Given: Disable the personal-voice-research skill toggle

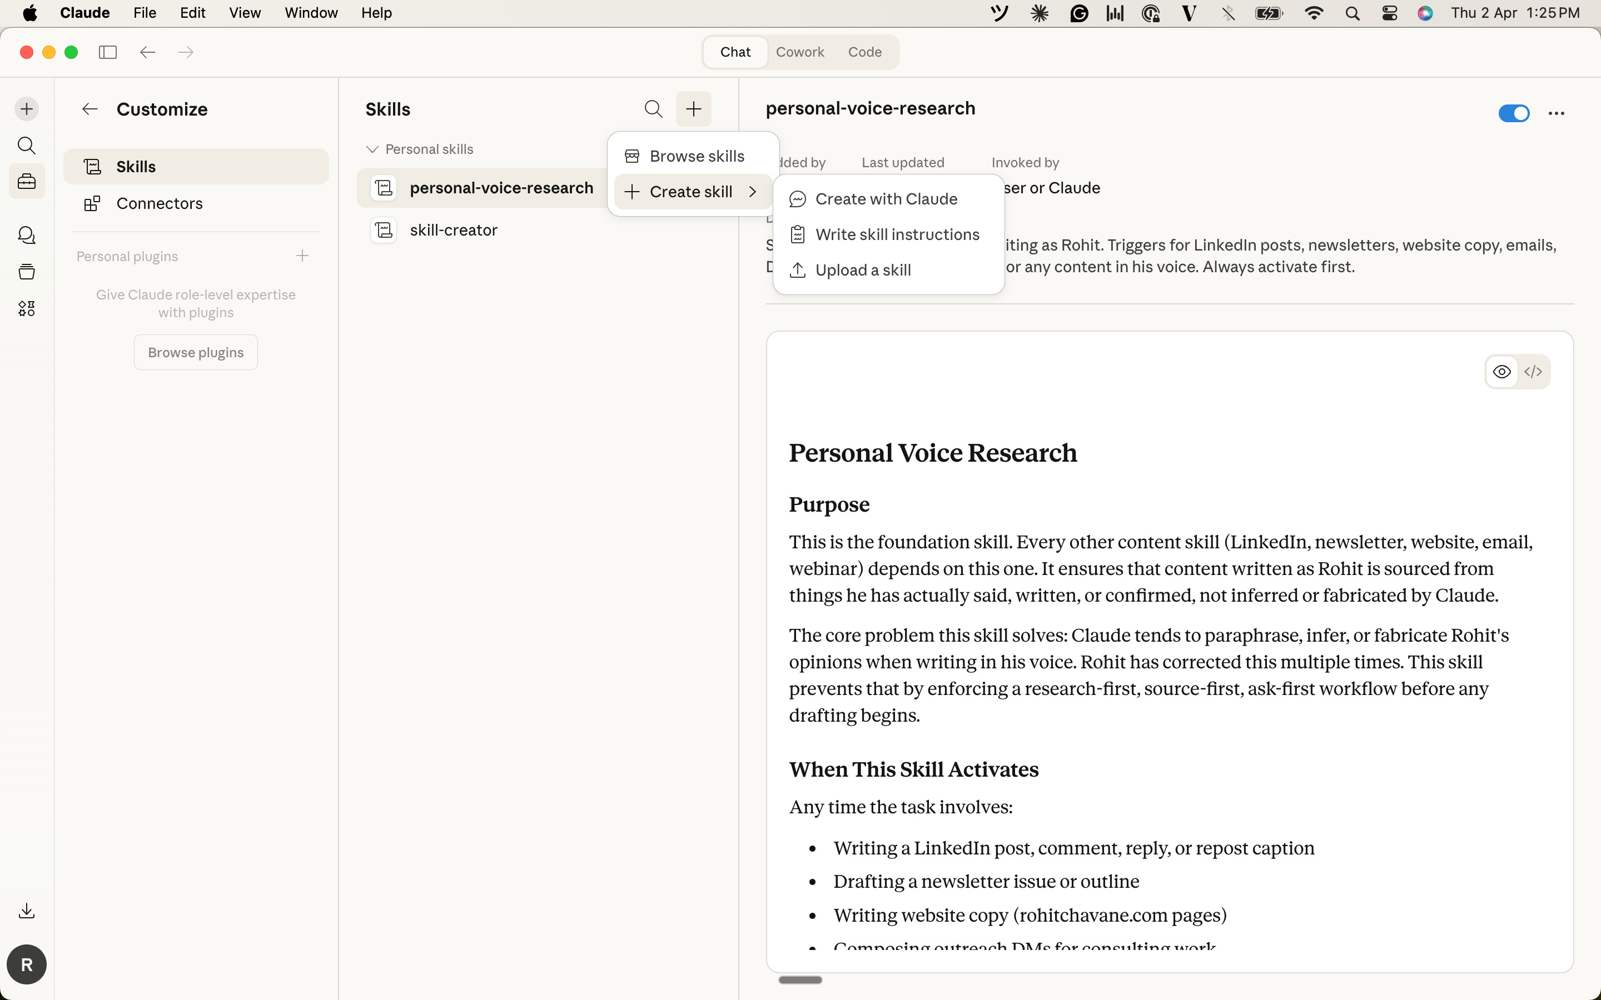Looking at the screenshot, I should (1514, 114).
